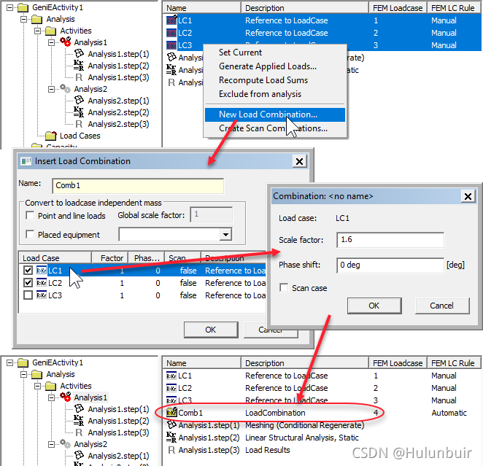The width and height of the screenshot is (483, 466).
Task: Select Analysis2.step(1) in bottom tree
Action: point(118,456)
